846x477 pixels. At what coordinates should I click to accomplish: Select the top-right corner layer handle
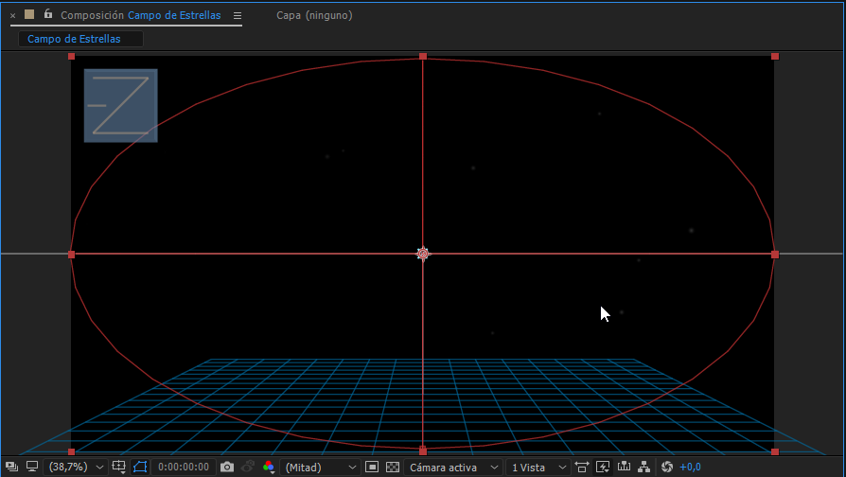tap(775, 56)
